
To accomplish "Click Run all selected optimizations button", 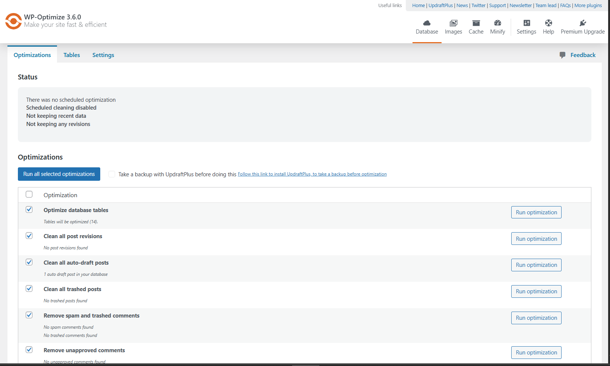I will click(59, 174).
